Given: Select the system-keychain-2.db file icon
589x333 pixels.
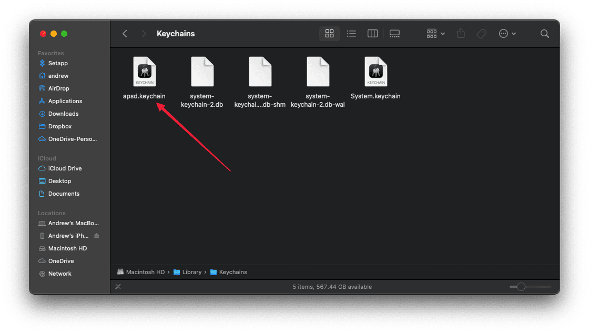Looking at the screenshot, I should (x=202, y=72).
